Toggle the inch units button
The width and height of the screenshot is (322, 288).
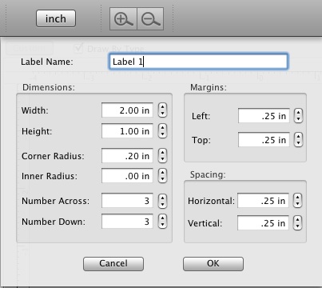coord(56,18)
